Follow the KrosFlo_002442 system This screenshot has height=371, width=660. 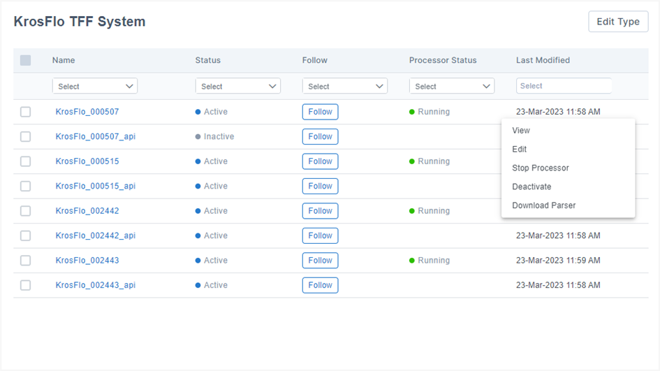click(x=320, y=210)
